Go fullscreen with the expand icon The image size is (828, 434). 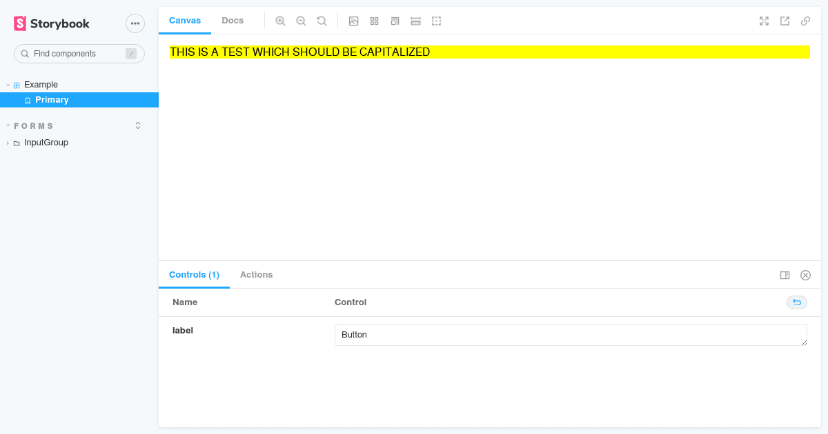click(x=764, y=21)
